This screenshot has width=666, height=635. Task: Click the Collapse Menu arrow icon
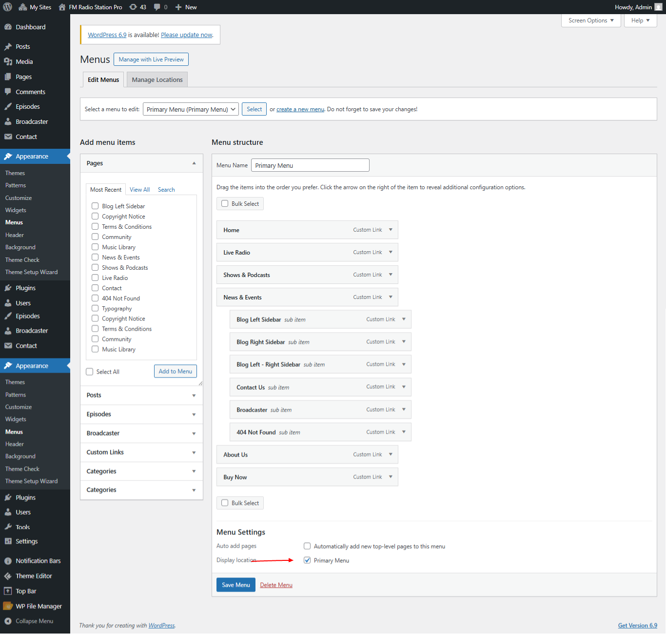[x=8, y=621]
